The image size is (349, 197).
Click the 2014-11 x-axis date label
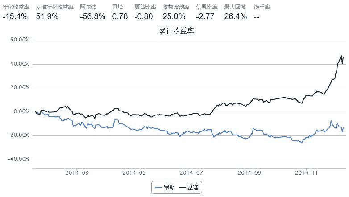tap(307, 172)
